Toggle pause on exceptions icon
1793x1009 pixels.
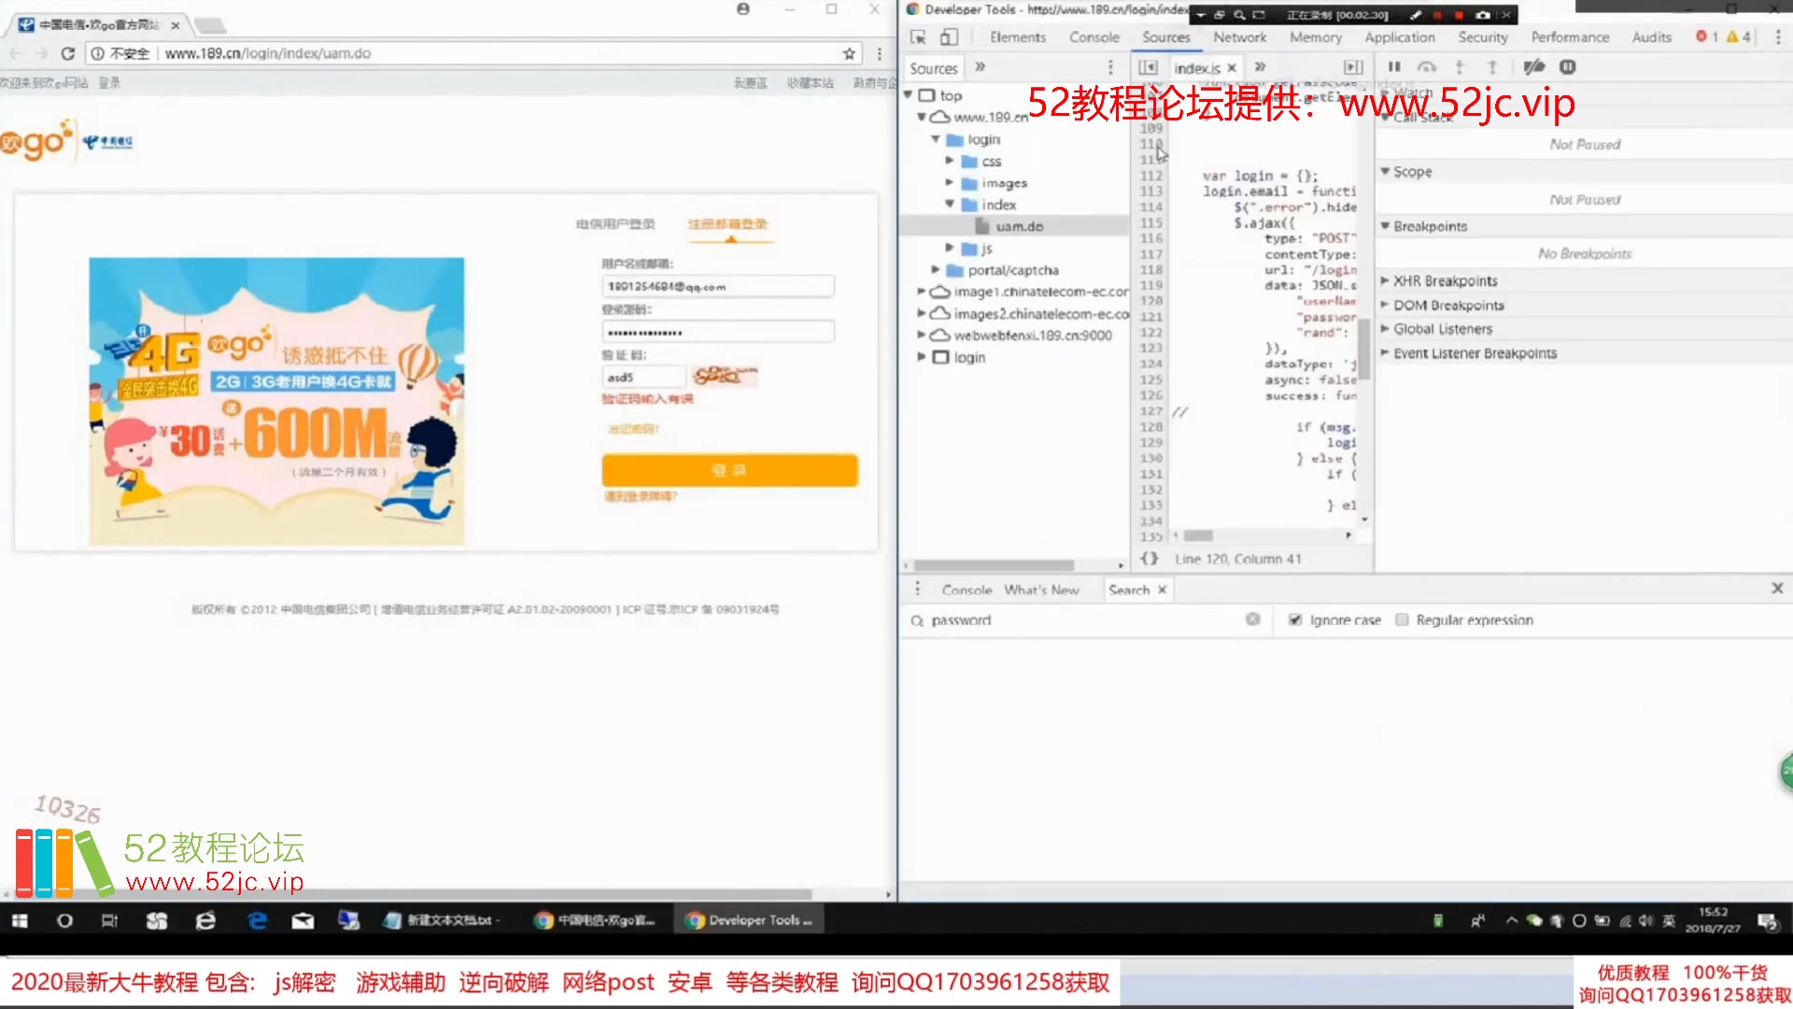1568,67
